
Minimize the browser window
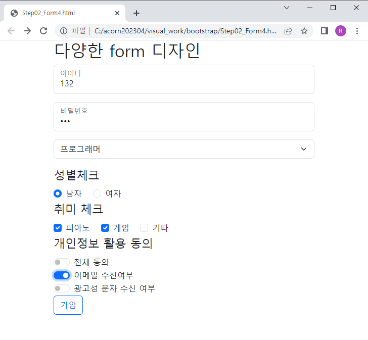click(x=310, y=8)
